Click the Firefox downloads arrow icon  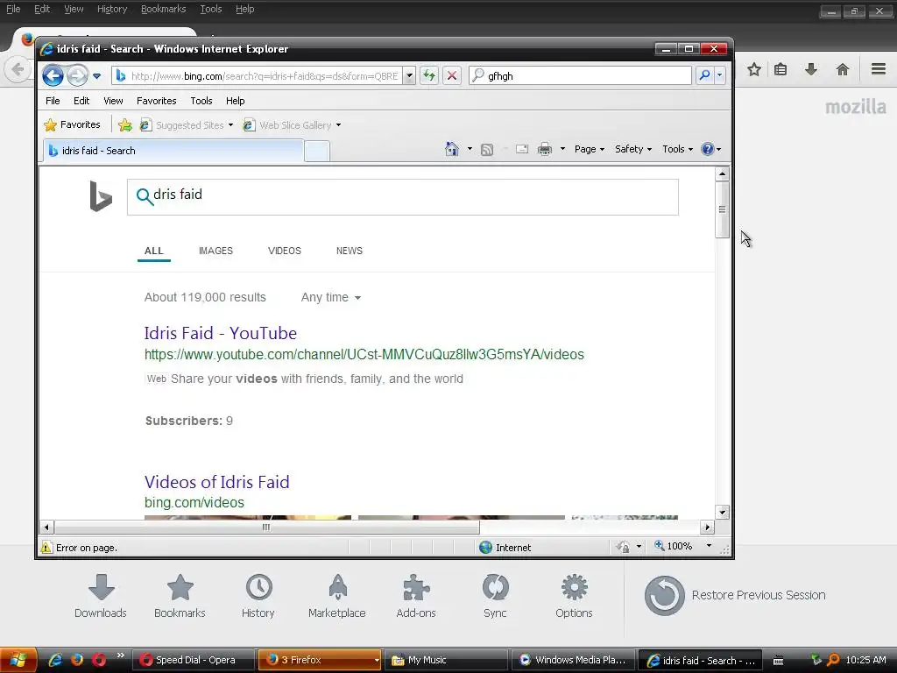tap(811, 70)
